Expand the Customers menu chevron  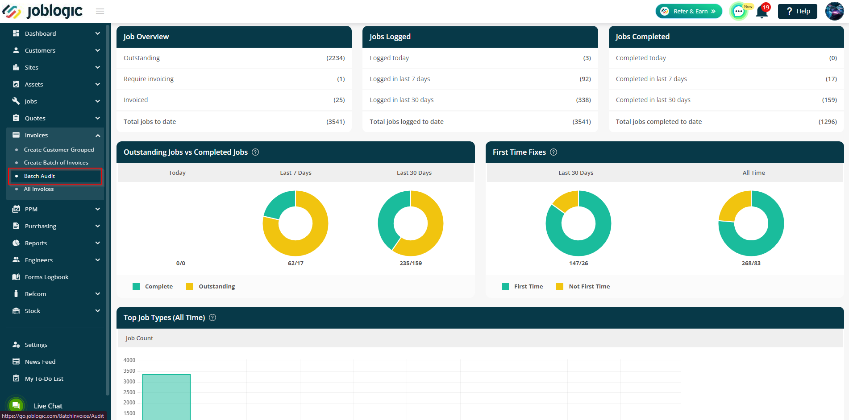pos(98,50)
